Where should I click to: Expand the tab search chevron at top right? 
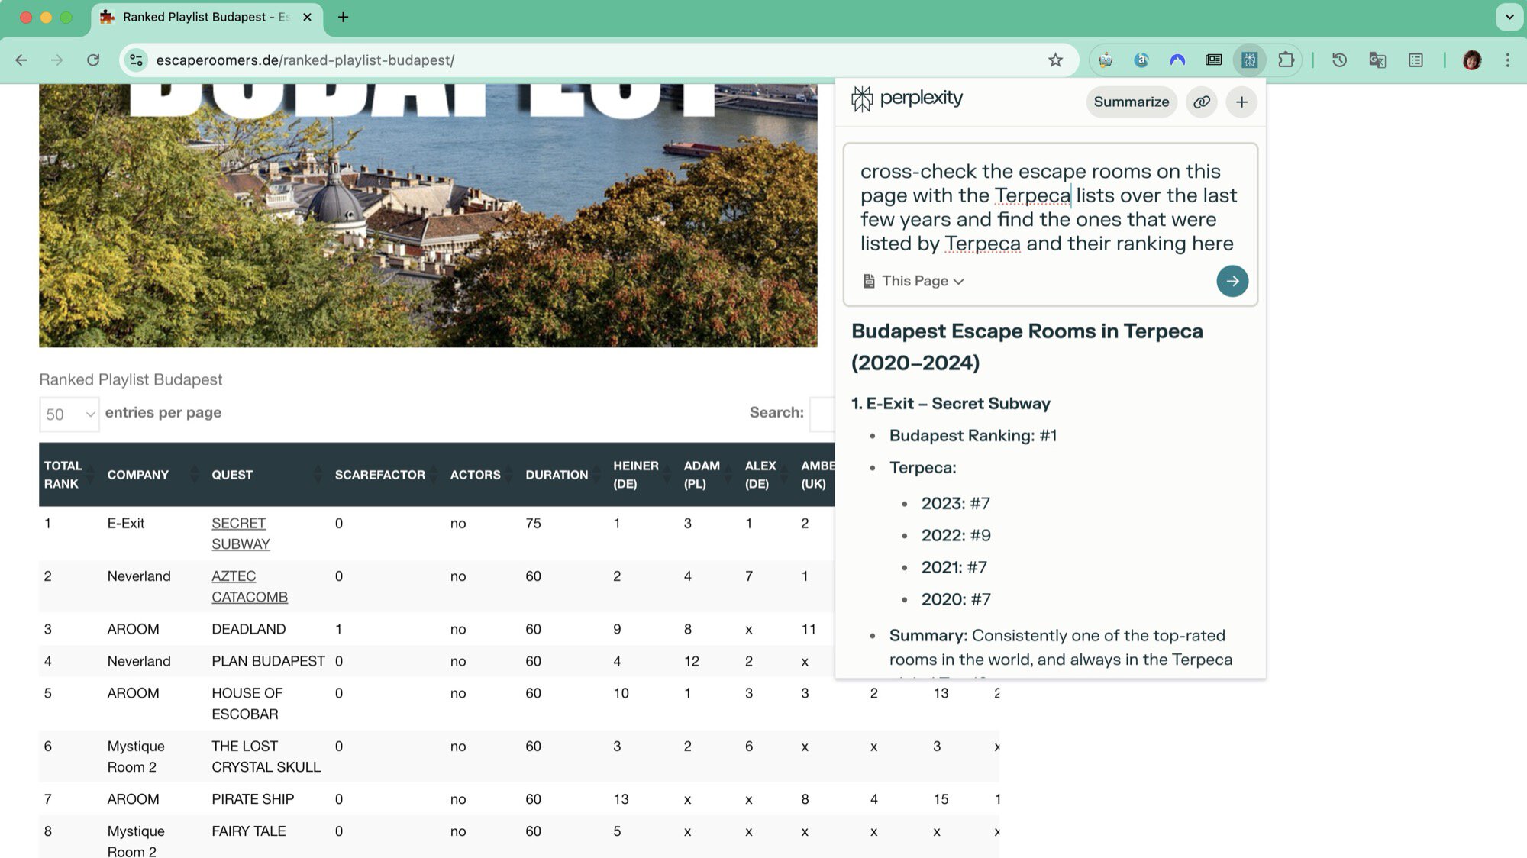pyautogui.click(x=1509, y=17)
